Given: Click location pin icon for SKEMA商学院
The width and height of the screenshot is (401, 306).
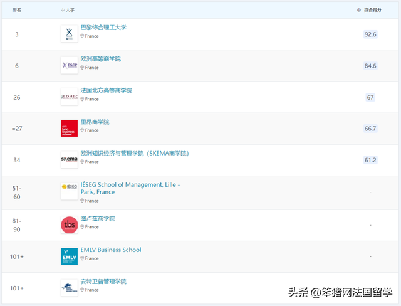Looking at the screenshot, I should [82, 162].
